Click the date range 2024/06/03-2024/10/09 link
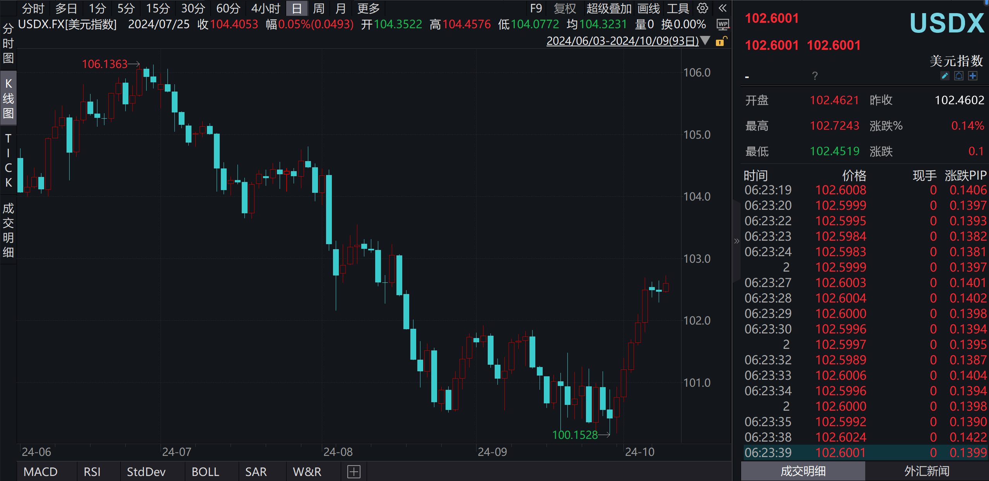The height and width of the screenshot is (481, 989). pyautogui.click(x=622, y=41)
